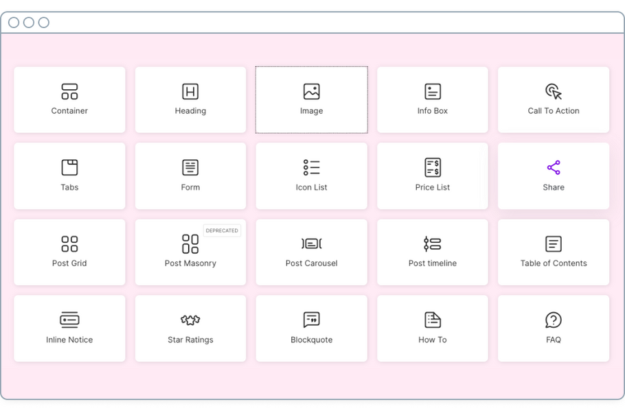Add the Table of Contents block
The height and width of the screenshot is (415, 625).
(553, 252)
